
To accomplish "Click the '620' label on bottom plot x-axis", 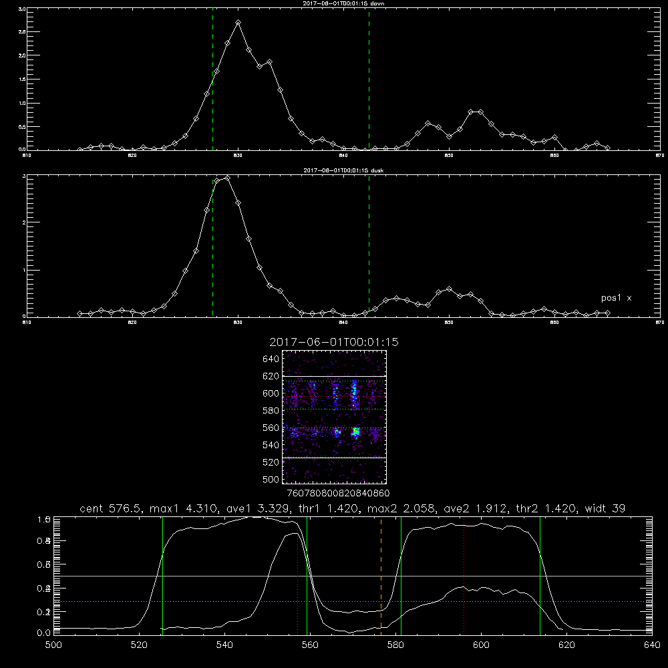I will point(566,645).
